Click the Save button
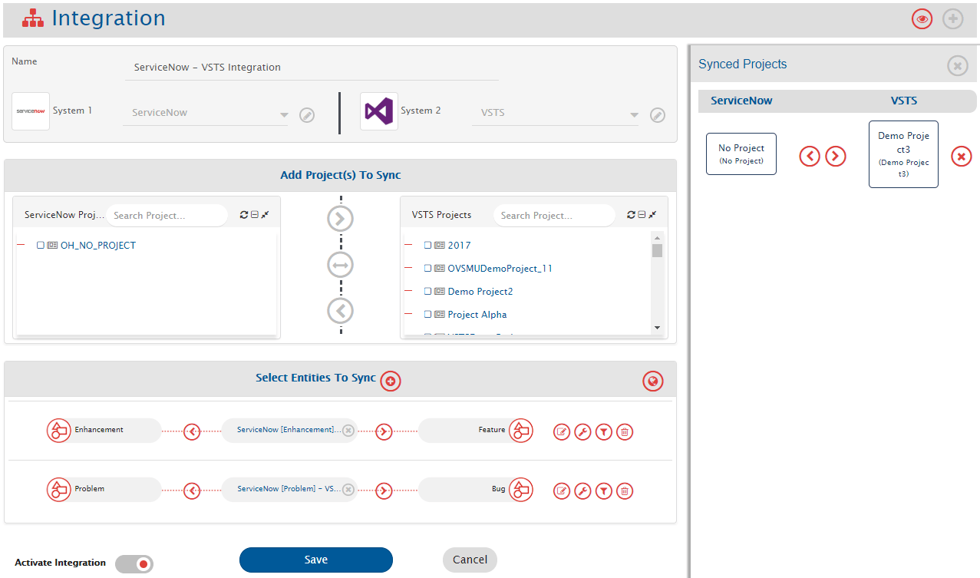Screen dimensions: 980x578 315,560
